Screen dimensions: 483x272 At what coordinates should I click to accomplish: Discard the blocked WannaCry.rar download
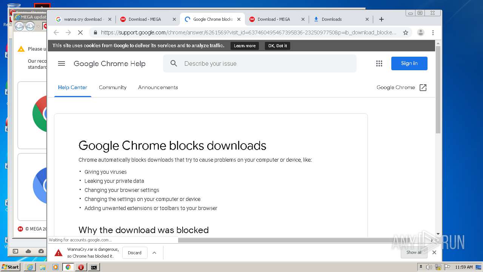click(135, 253)
